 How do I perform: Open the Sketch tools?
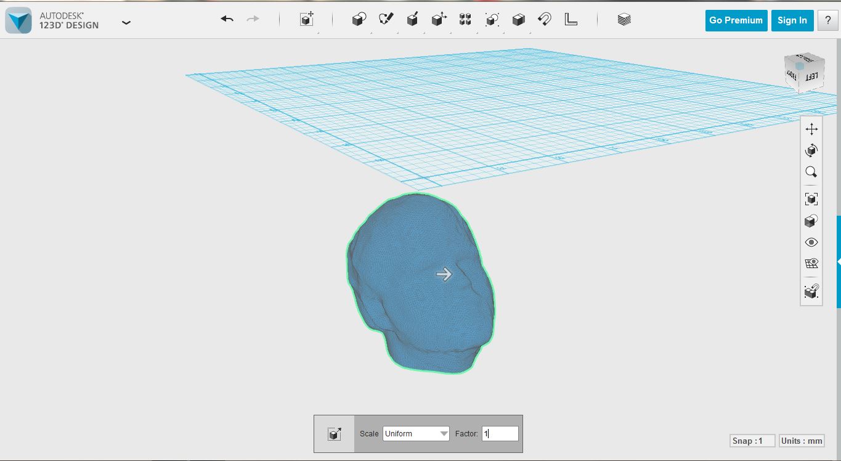[x=386, y=19]
